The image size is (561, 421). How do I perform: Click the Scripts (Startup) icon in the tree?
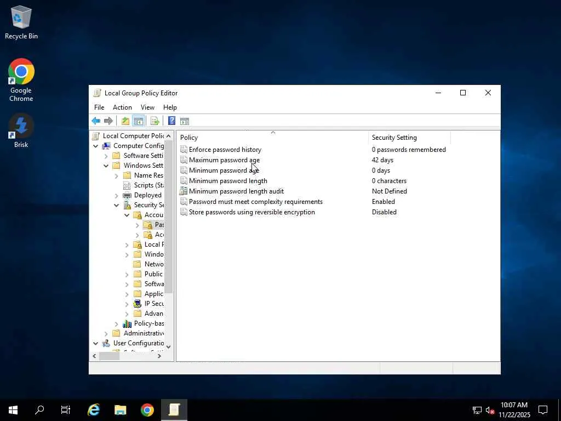pos(127,185)
